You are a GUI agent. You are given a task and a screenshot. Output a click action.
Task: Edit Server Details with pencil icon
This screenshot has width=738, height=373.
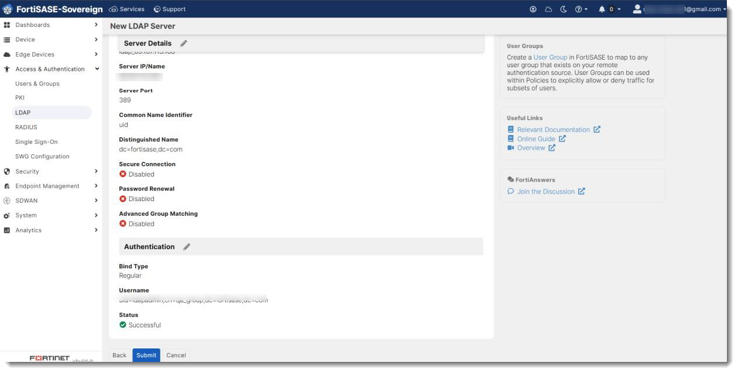(184, 43)
